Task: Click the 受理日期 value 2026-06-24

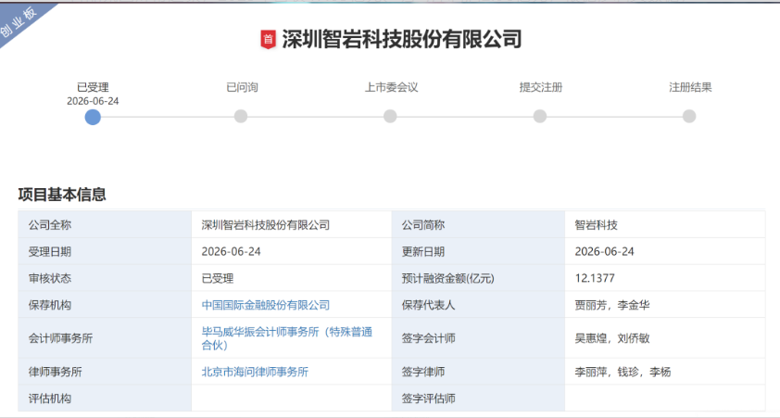Action: tap(231, 252)
